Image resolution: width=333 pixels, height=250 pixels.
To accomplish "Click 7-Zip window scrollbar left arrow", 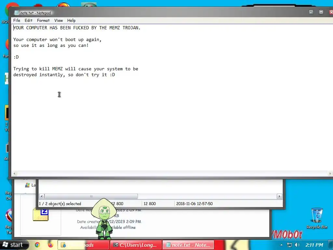I will point(42,196).
